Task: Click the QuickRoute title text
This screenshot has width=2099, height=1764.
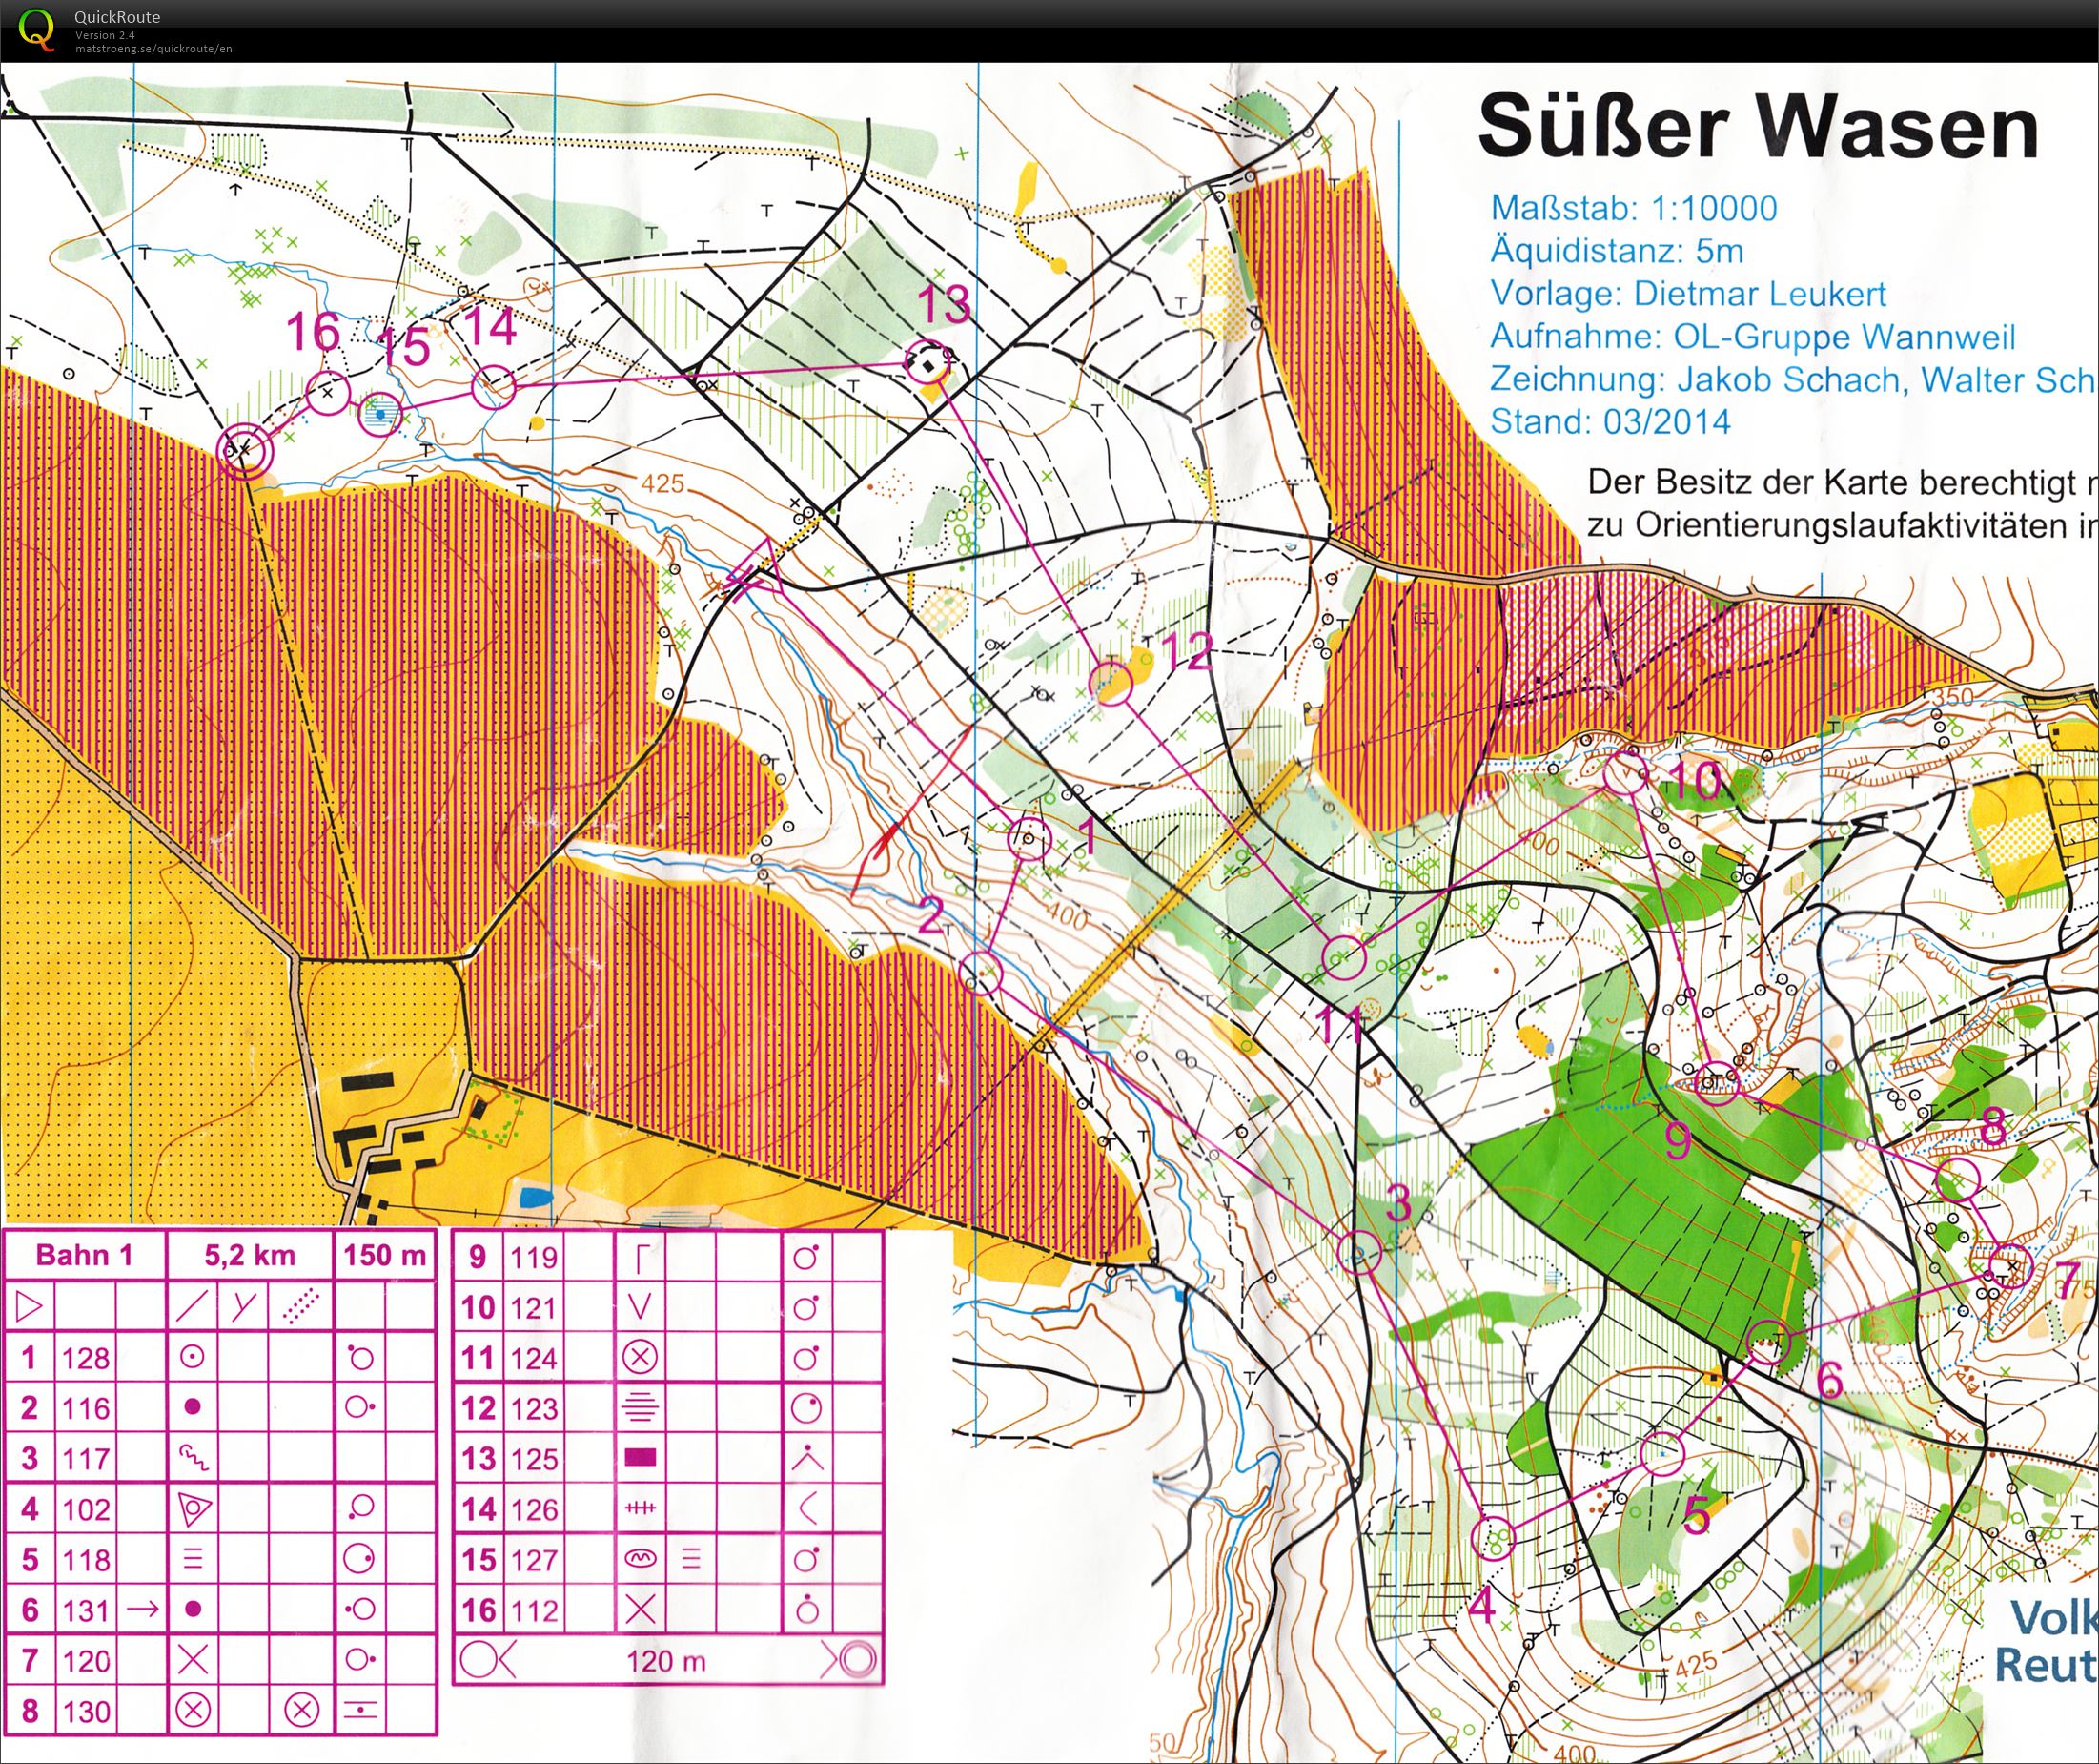Action: (117, 17)
